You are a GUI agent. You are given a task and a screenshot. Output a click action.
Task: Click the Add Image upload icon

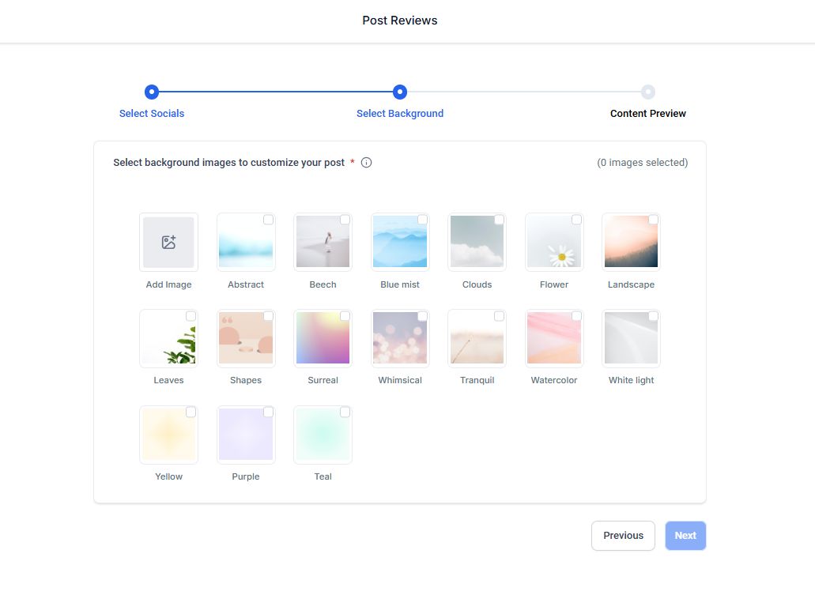coord(168,242)
